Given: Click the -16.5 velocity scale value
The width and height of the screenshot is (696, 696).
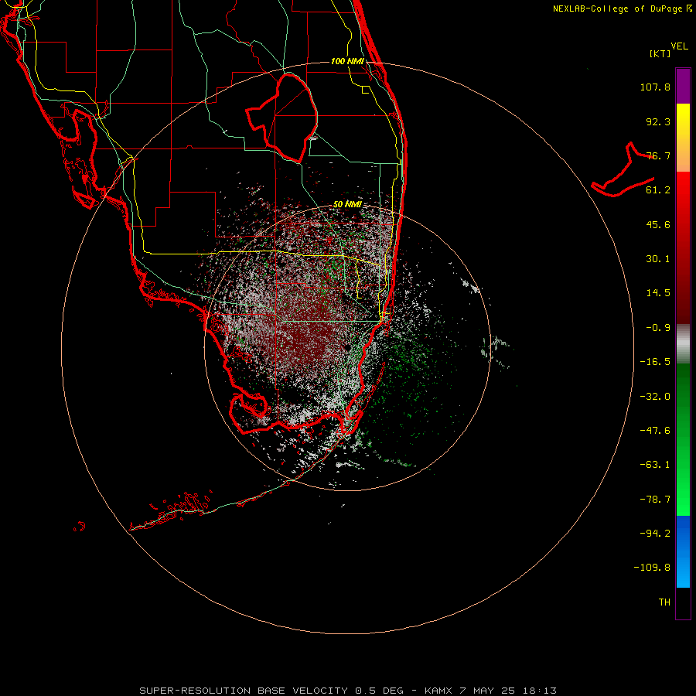Looking at the screenshot, I should coord(655,362).
